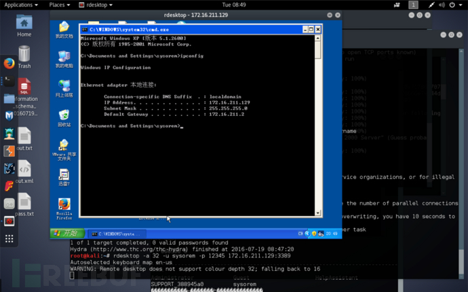Click the Hydra thc.org URL in terminal
This screenshot has height=292, width=468.
click(x=139, y=249)
